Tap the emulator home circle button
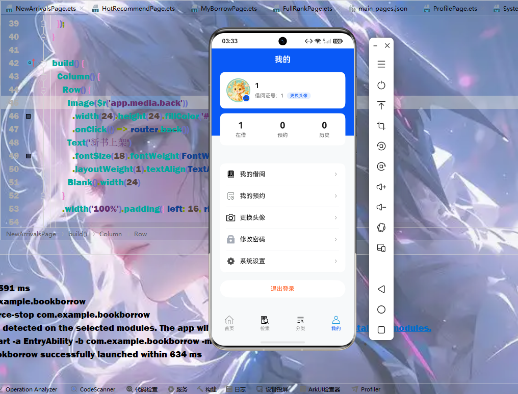 (381, 309)
